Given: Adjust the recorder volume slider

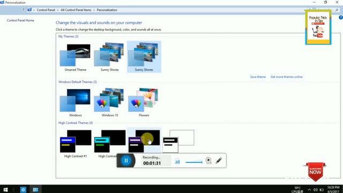Looking at the screenshot, I should tap(194, 162).
